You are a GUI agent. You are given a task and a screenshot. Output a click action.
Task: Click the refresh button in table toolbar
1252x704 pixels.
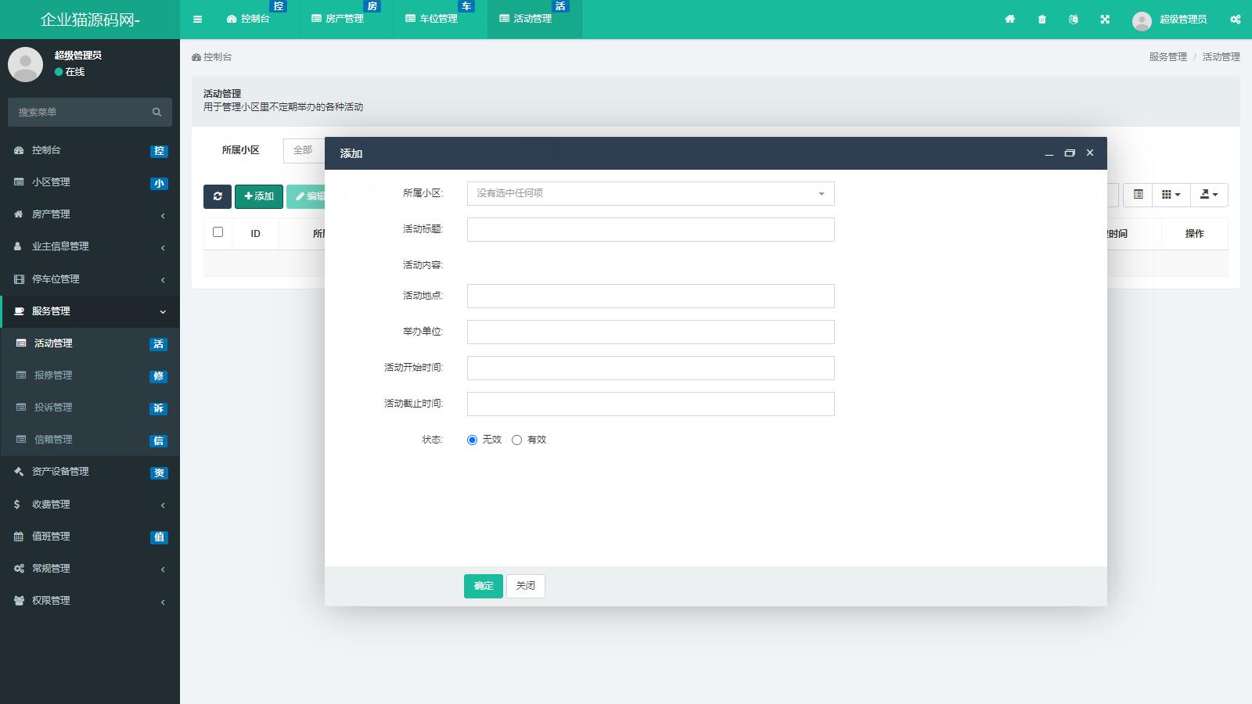point(218,196)
